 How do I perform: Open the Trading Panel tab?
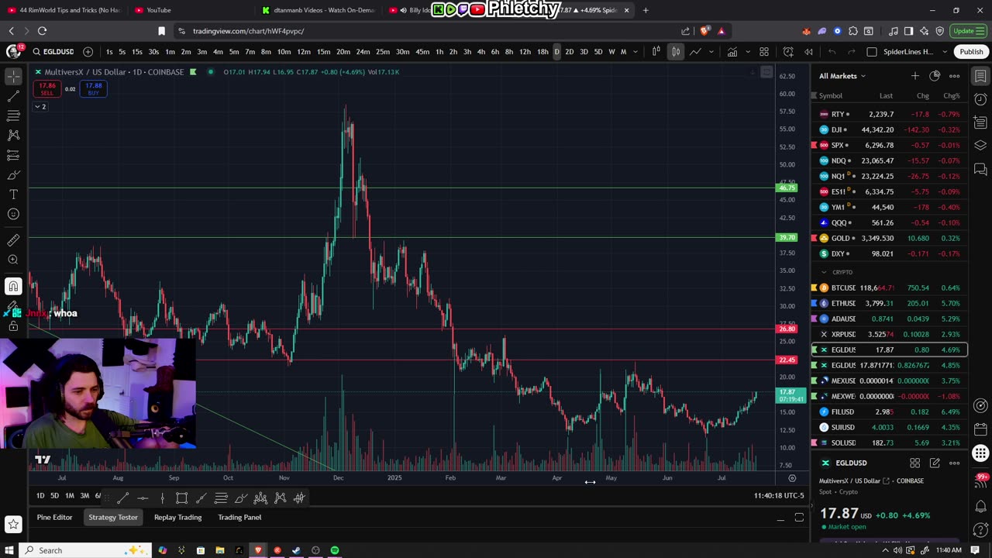pos(239,517)
